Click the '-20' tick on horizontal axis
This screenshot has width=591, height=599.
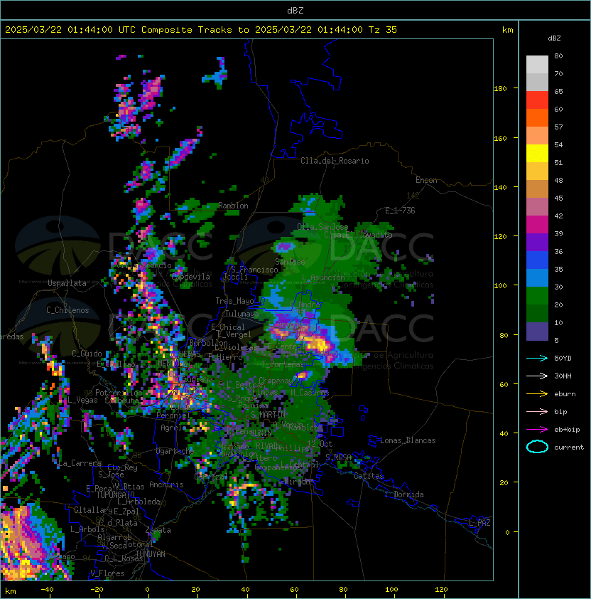pyautogui.click(x=97, y=590)
